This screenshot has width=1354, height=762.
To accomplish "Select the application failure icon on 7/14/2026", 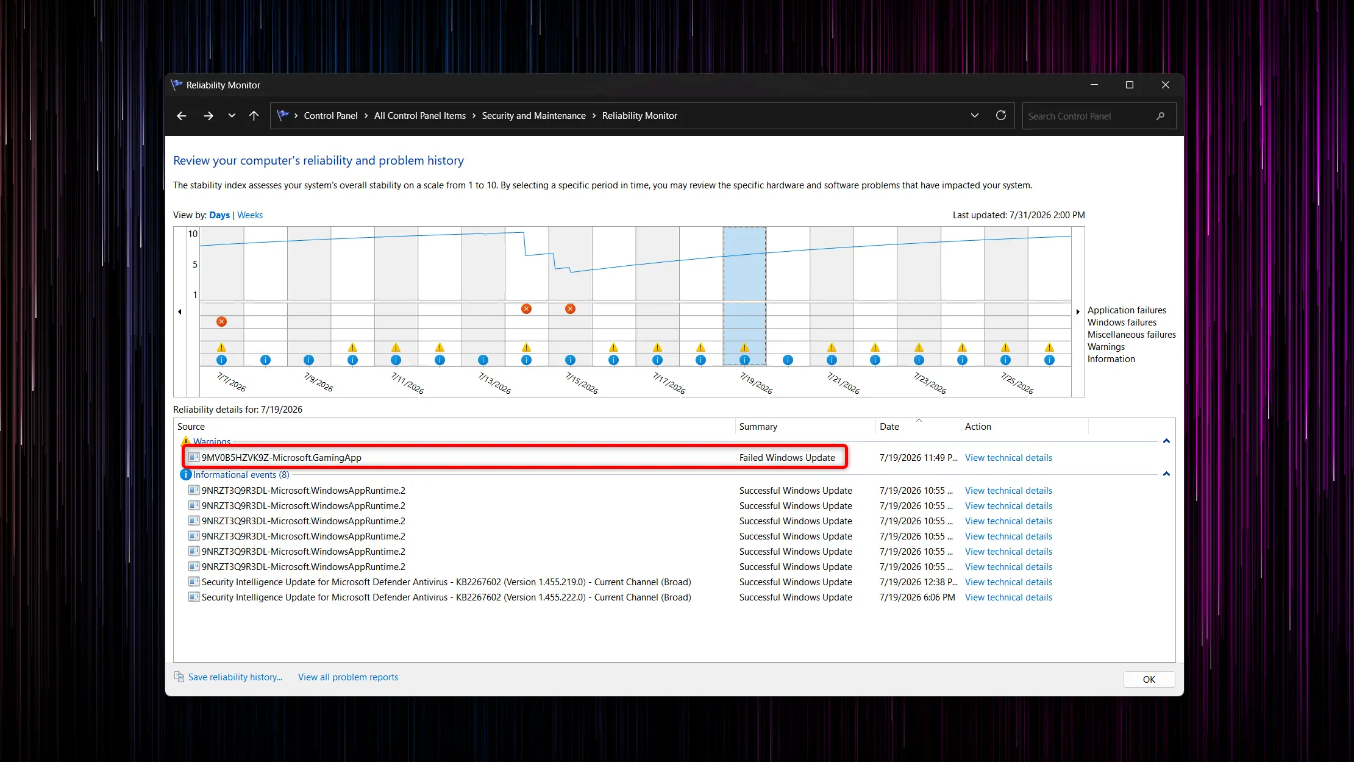I will [526, 309].
